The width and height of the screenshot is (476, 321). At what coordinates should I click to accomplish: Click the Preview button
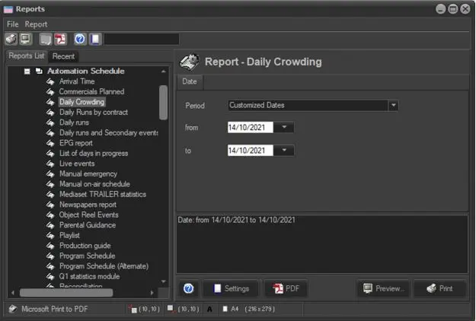(x=383, y=288)
